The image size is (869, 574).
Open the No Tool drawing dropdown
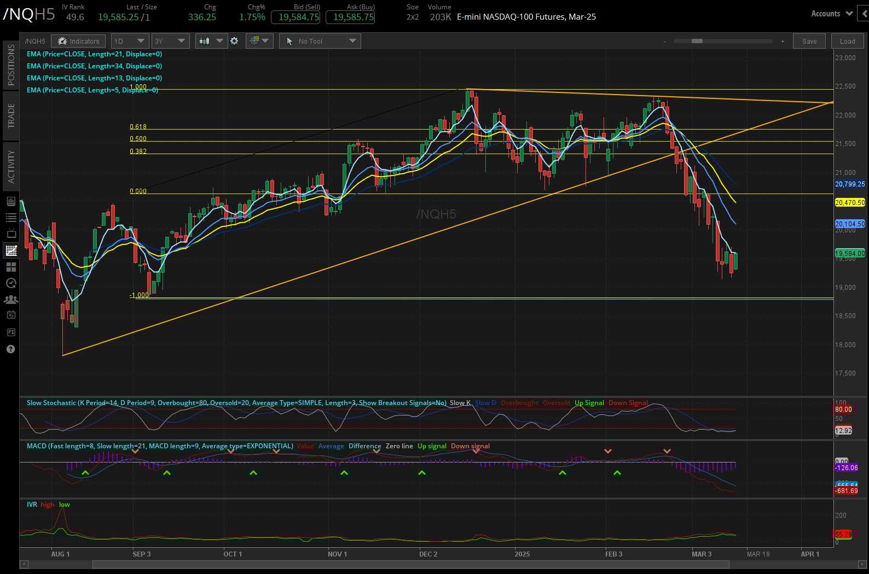coord(320,41)
